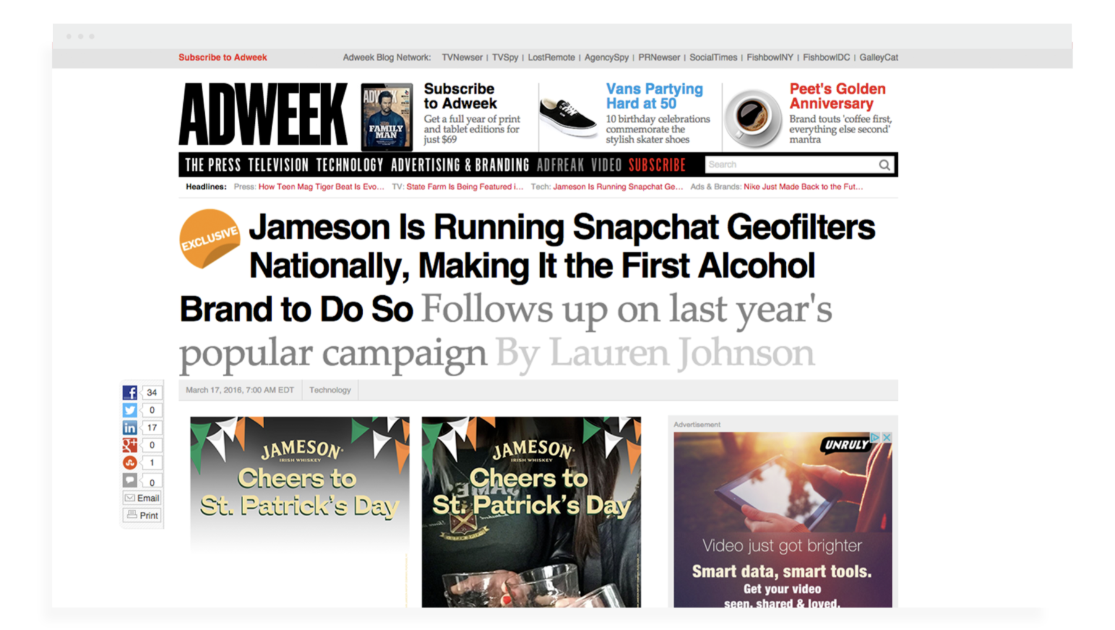Focus the Search input field
The image size is (1115, 630).
791,165
